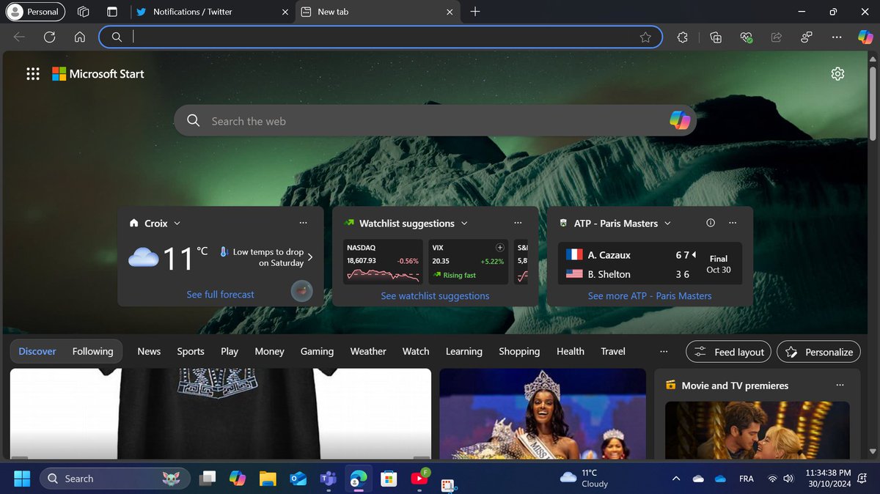Open Settings and more ellipsis menu
880x494 pixels.
click(x=837, y=37)
